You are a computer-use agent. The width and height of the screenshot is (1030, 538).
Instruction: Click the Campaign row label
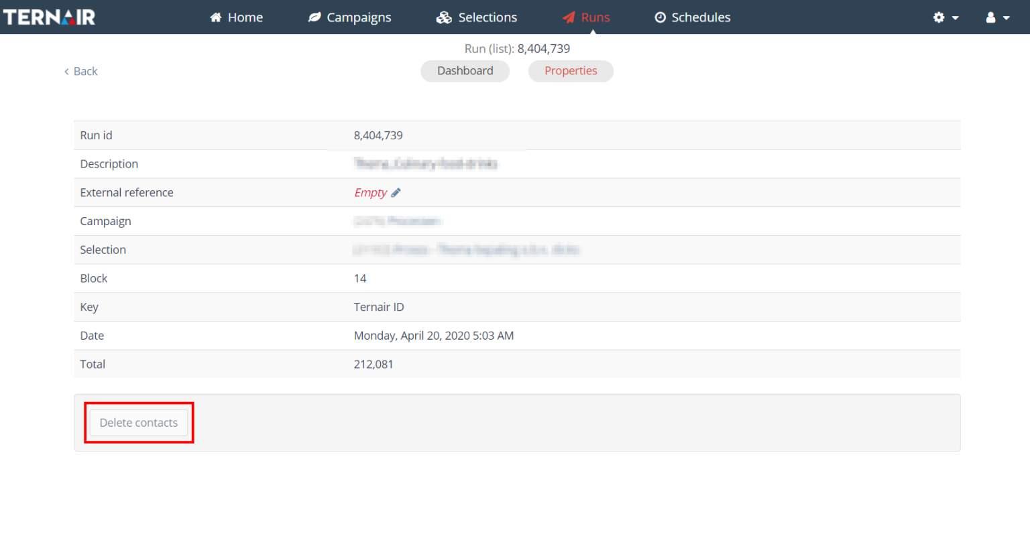click(x=106, y=222)
